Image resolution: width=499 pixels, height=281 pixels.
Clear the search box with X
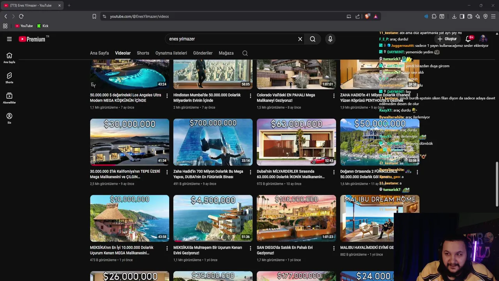coord(300,39)
